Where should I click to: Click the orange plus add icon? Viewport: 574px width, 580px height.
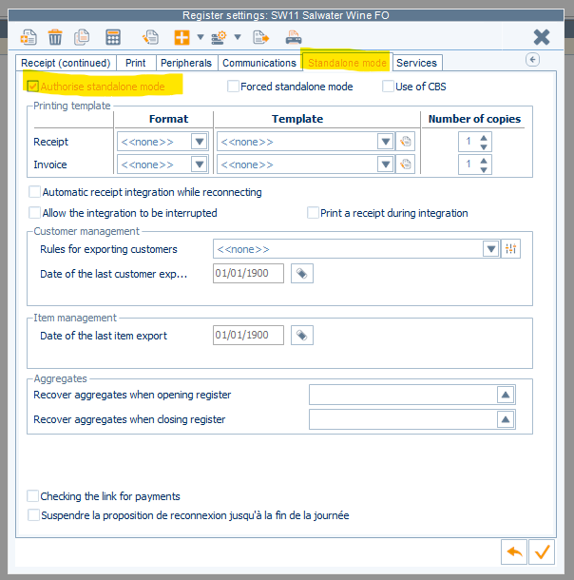click(x=182, y=37)
